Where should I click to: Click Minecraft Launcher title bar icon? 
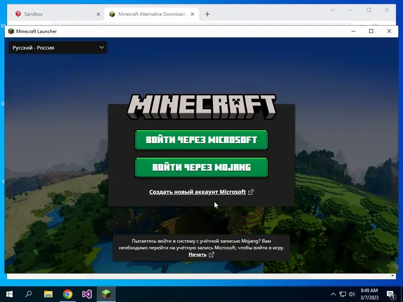click(x=11, y=31)
